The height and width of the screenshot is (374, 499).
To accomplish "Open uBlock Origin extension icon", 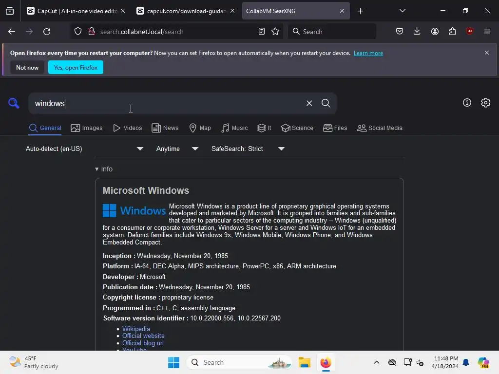I will pyautogui.click(x=470, y=31).
